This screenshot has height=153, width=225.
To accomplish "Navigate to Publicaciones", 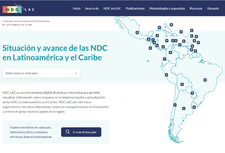I will (x=135, y=9).
